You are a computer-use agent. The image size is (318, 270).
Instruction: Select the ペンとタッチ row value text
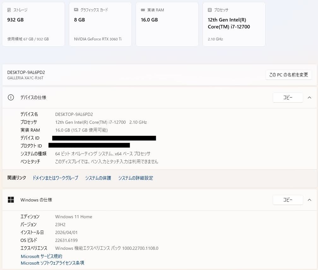[107, 162]
